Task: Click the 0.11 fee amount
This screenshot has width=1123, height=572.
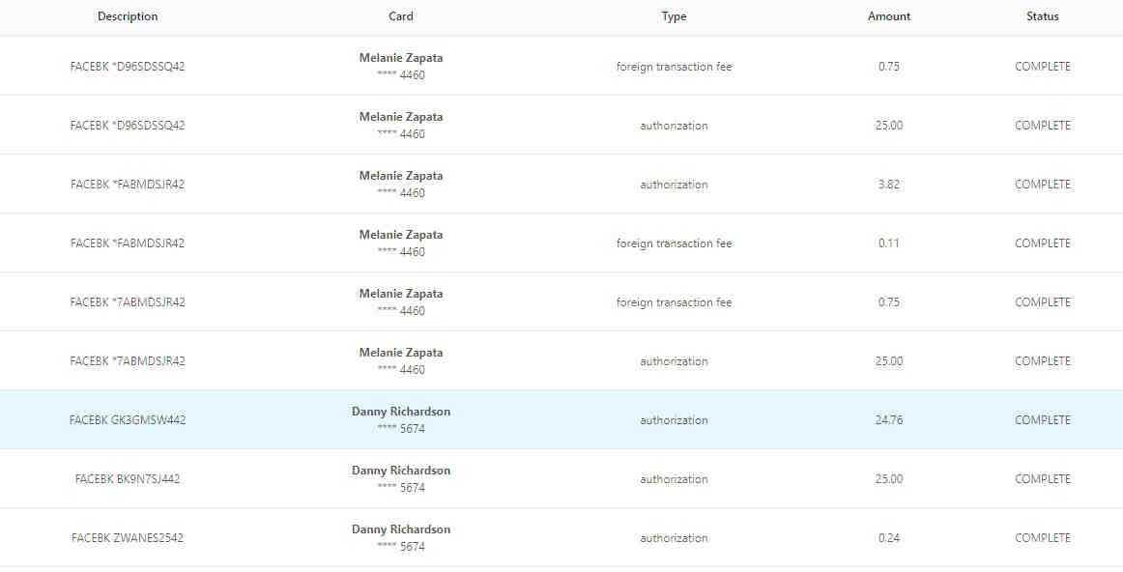Action: coord(889,243)
